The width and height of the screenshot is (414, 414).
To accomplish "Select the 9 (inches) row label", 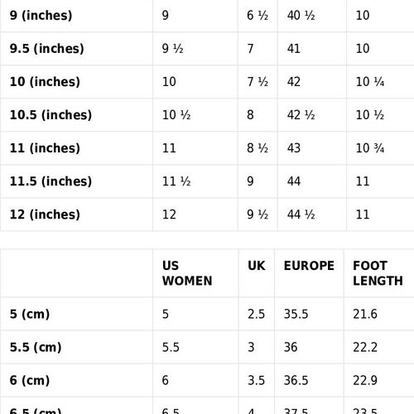I will click(41, 15).
